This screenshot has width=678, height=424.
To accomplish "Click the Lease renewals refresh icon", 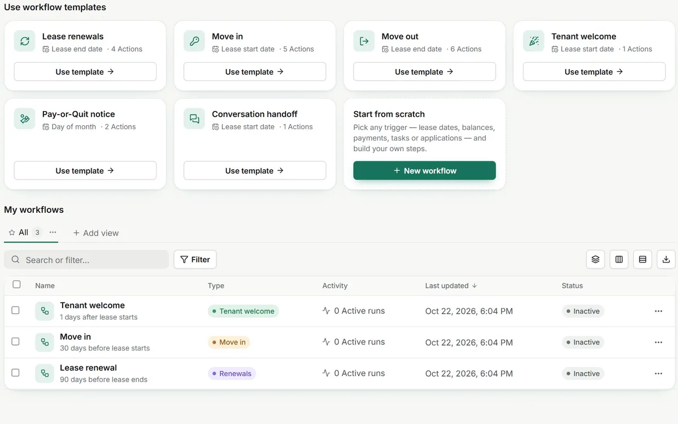I will [x=25, y=41].
